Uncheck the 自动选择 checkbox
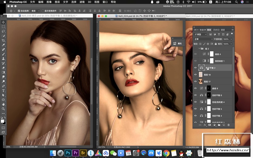The width and height of the screenshot is (253, 158). pos(19,11)
